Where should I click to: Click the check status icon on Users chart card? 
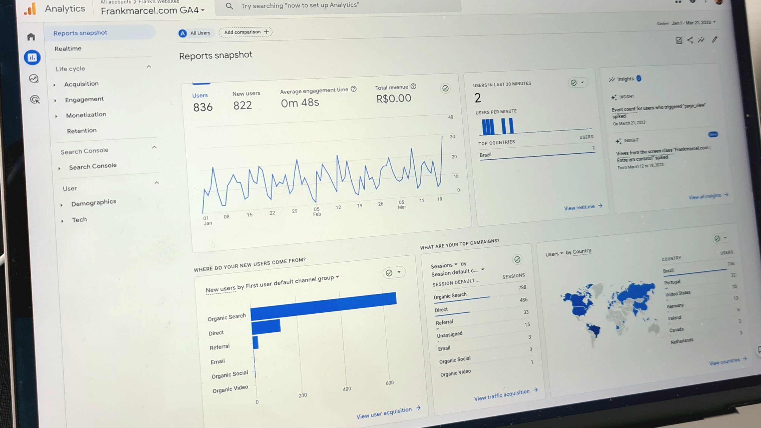coord(445,88)
